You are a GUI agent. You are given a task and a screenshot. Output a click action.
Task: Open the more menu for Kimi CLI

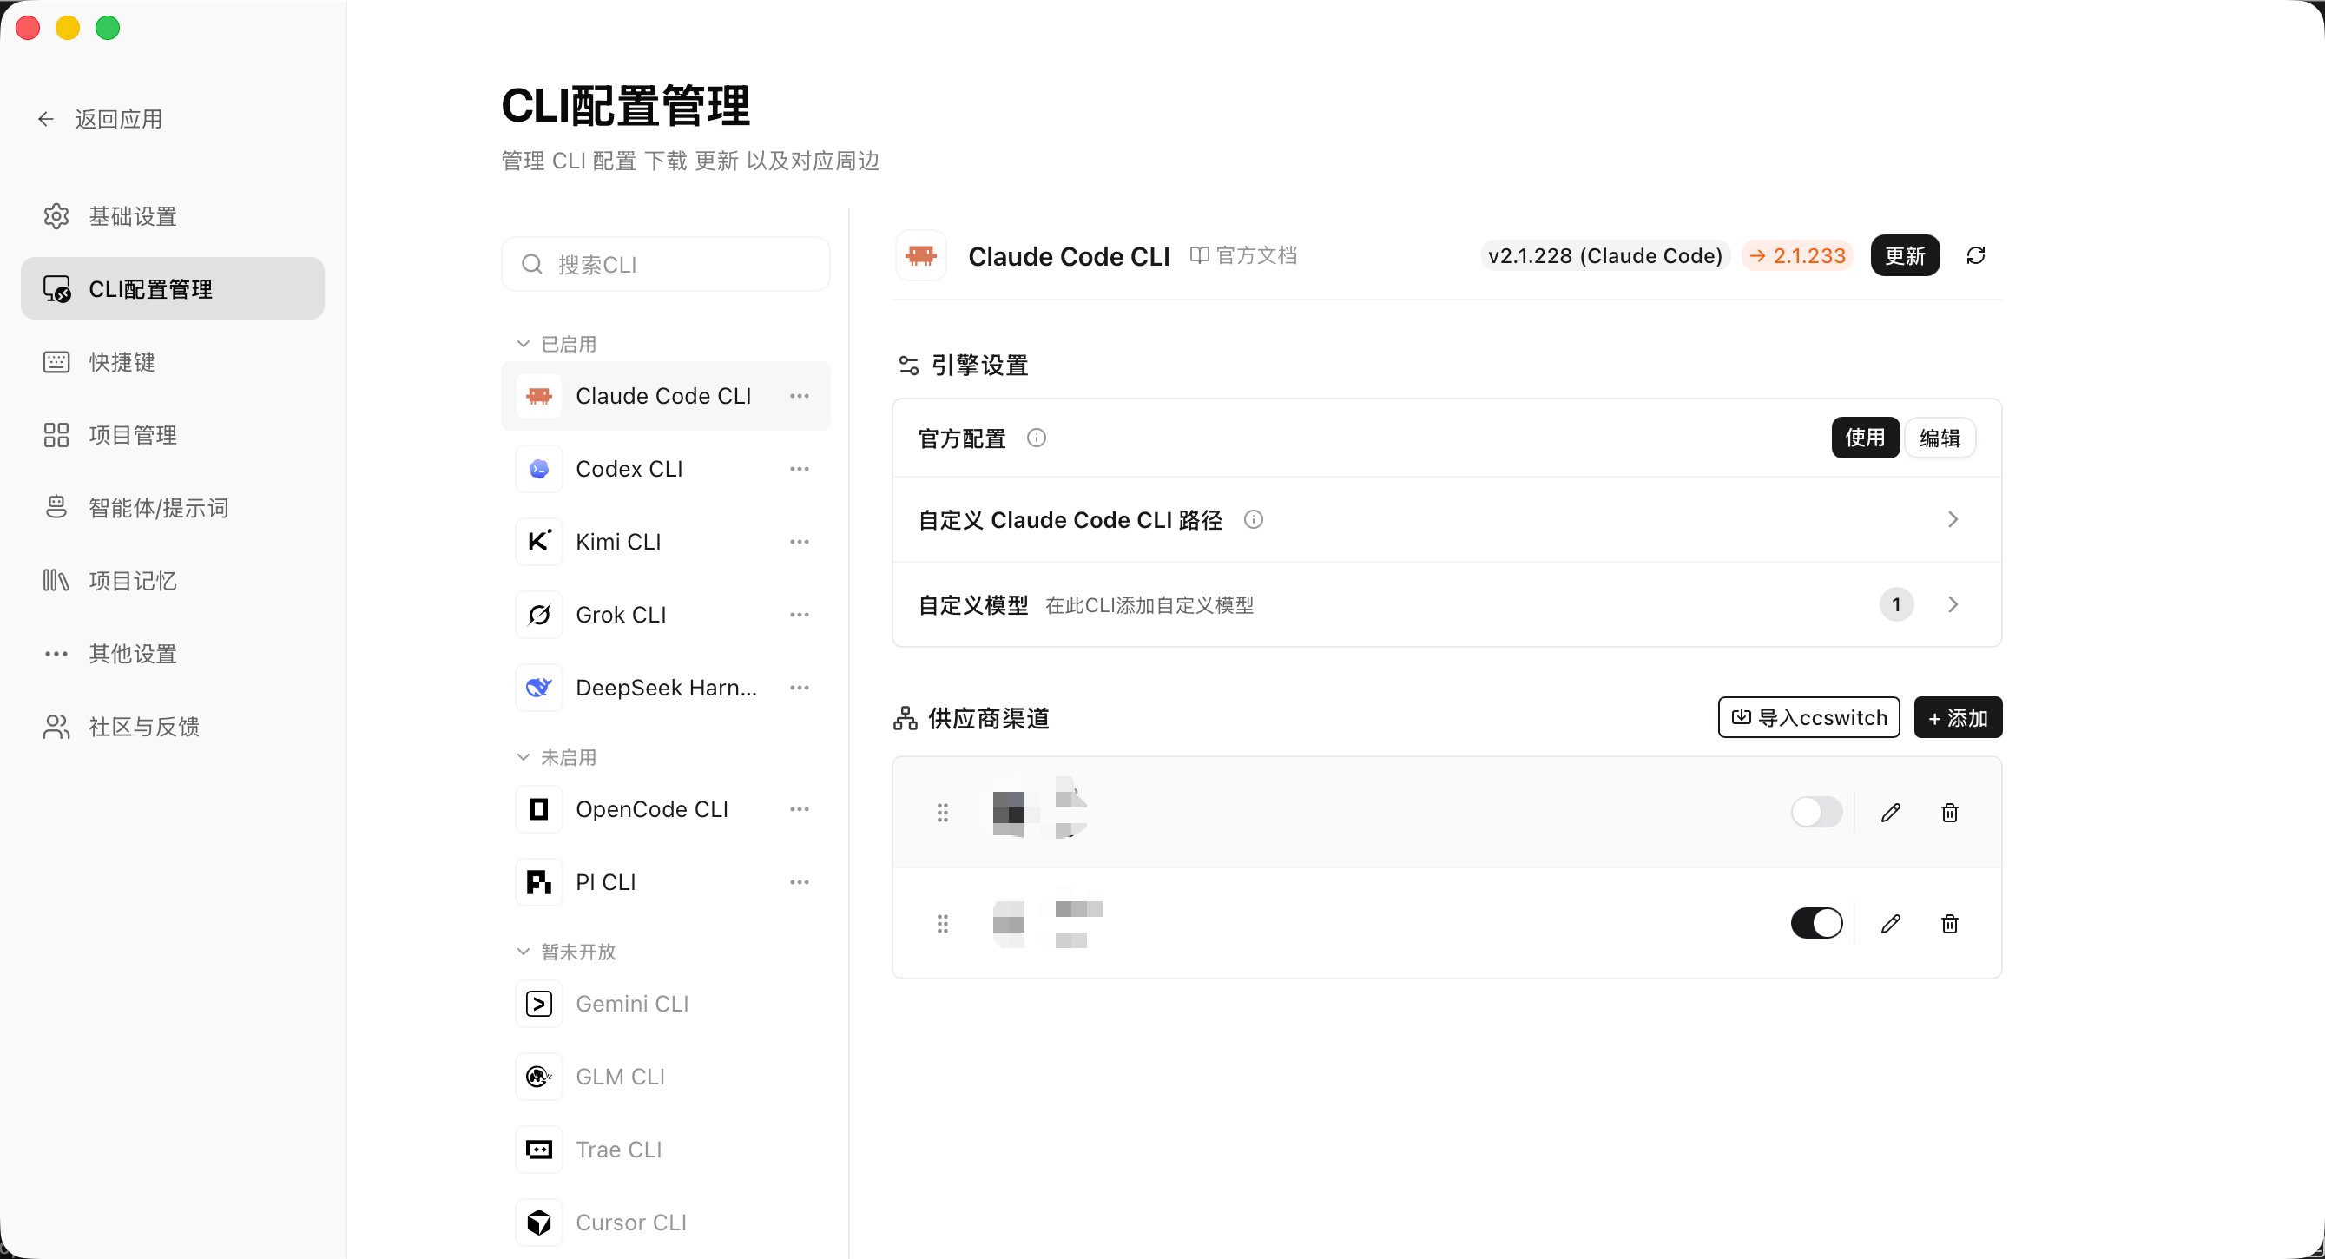point(799,542)
